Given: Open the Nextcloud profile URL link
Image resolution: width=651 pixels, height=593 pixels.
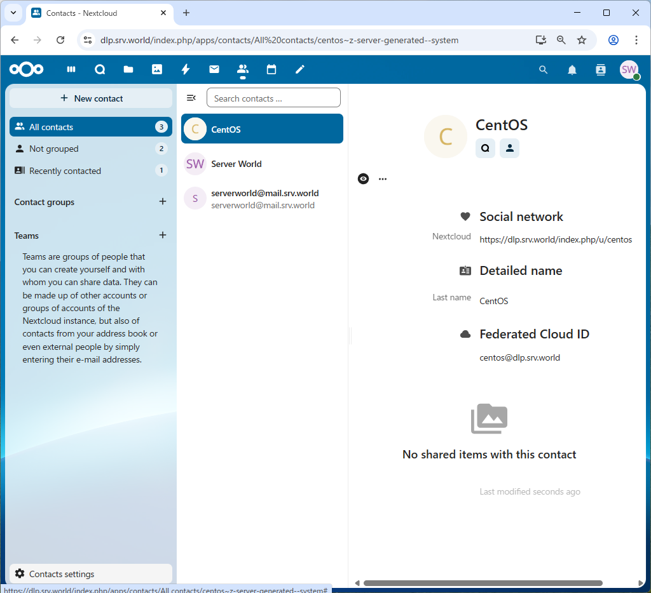Looking at the screenshot, I should click(x=556, y=240).
